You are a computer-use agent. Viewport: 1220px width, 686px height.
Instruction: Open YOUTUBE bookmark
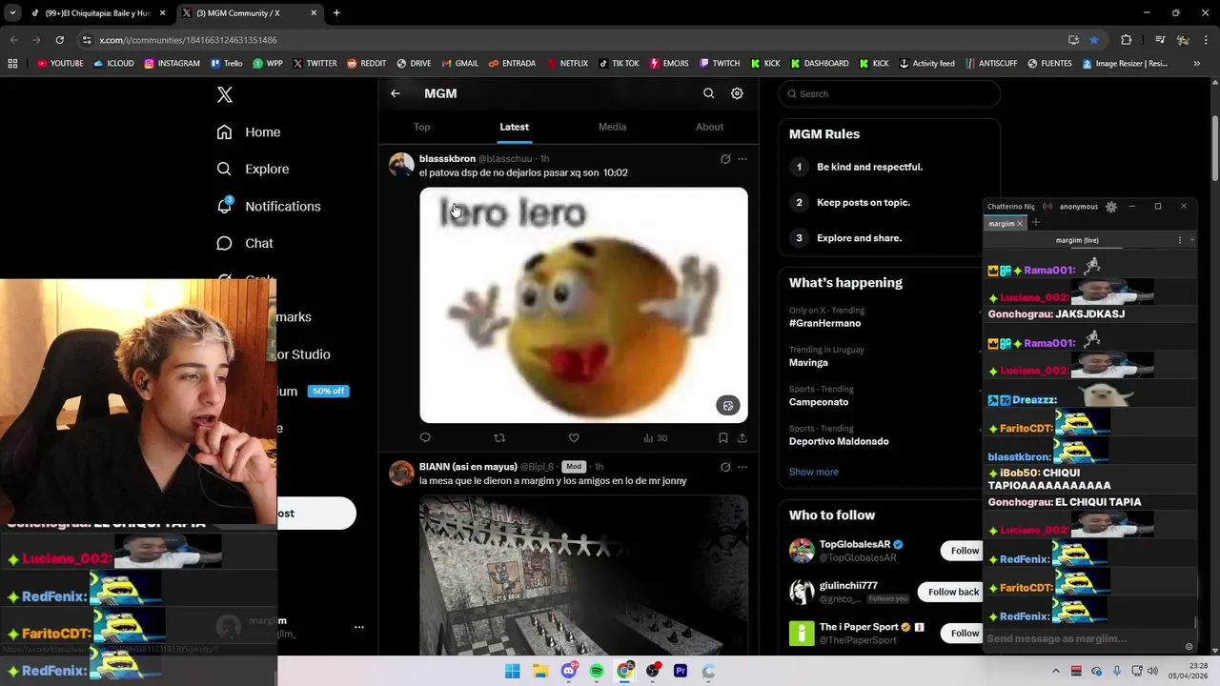60,64
